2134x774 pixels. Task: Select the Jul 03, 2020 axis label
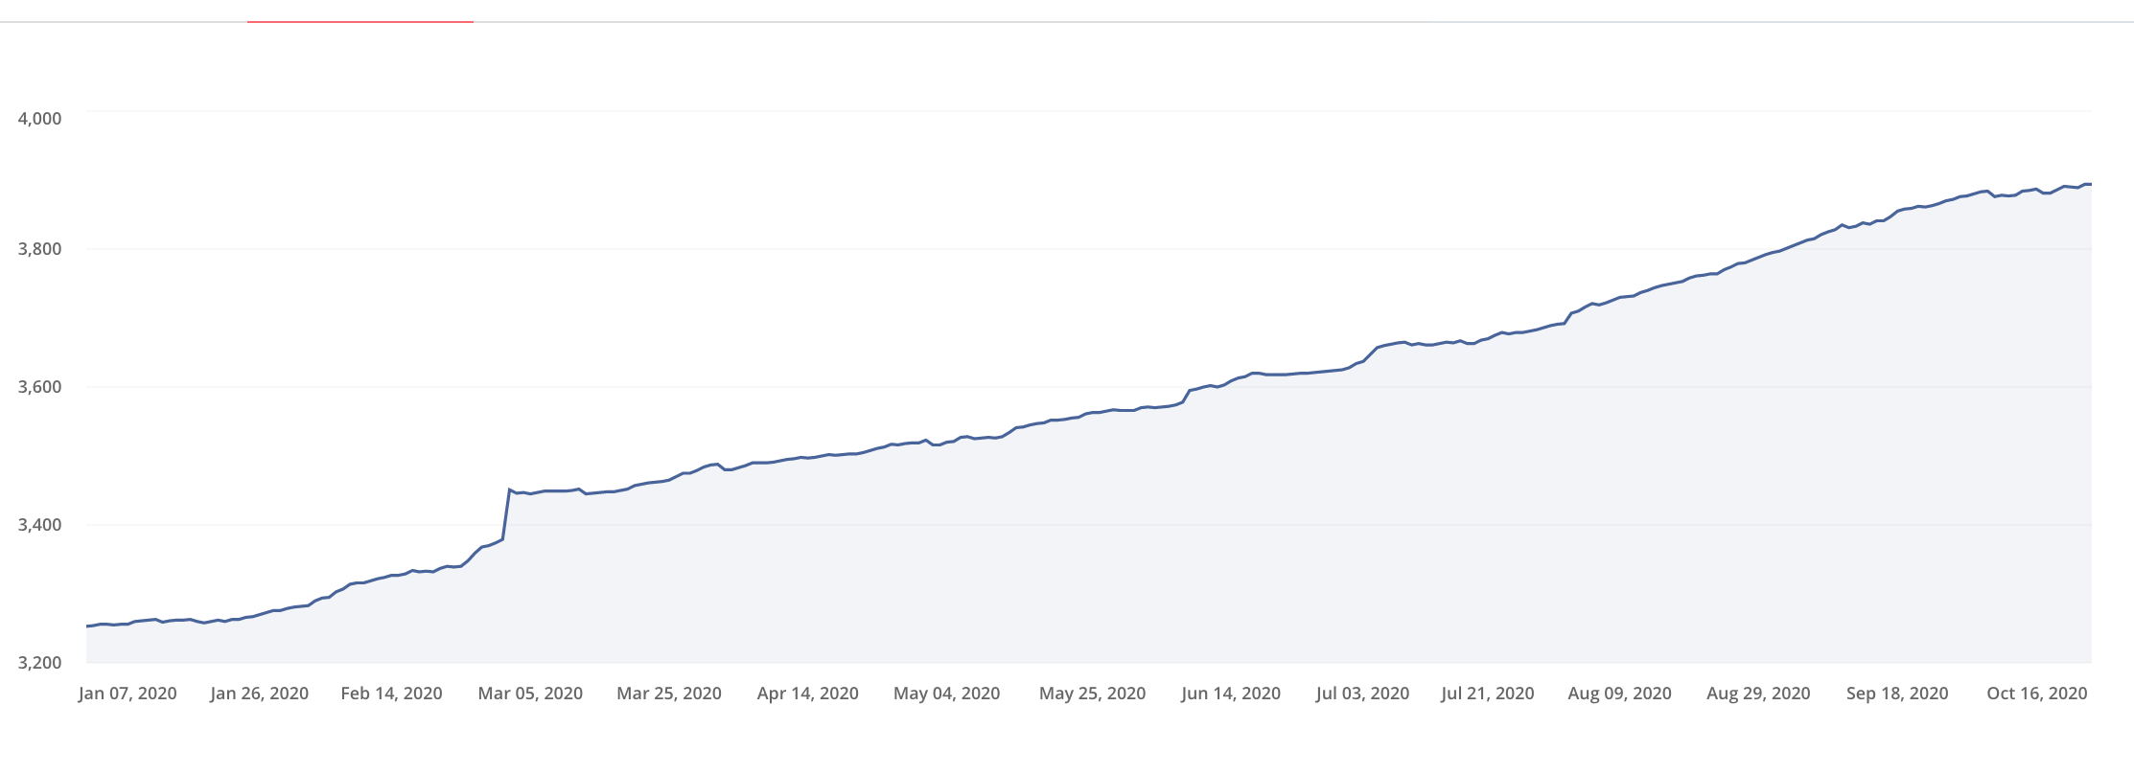click(1362, 694)
